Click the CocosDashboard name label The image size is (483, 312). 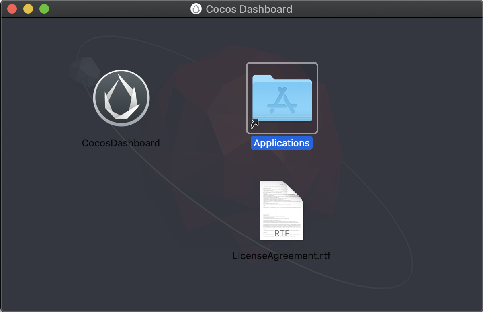(121, 143)
